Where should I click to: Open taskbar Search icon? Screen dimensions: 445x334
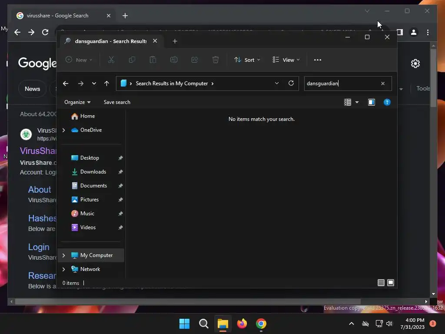coord(204,324)
